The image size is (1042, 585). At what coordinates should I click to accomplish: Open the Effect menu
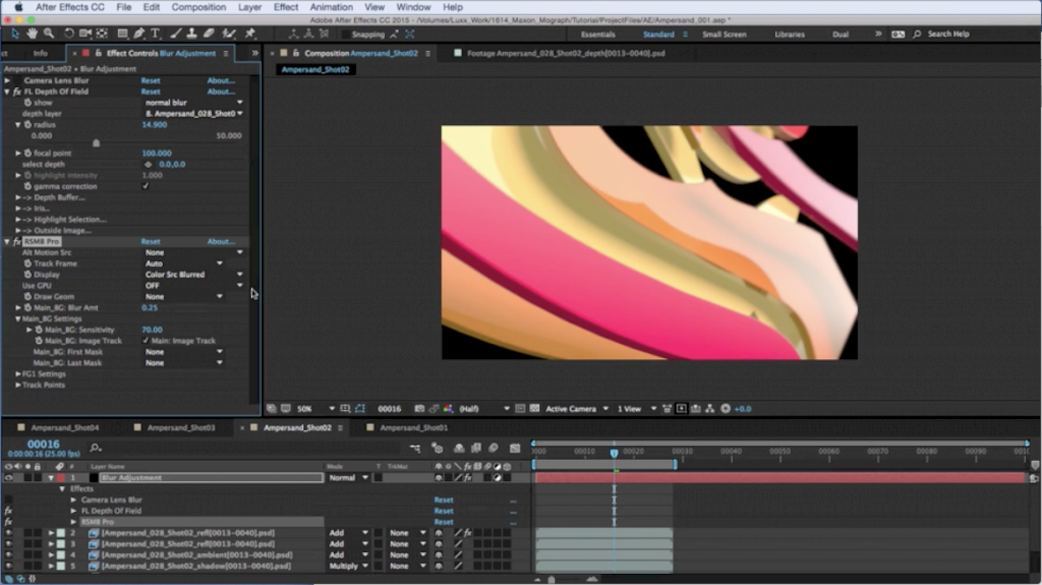(x=285, y=7)
